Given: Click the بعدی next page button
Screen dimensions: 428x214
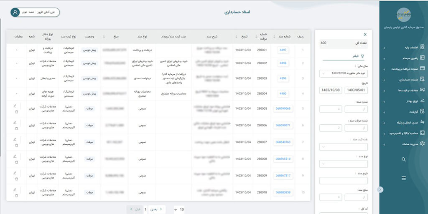Looking at the screenshot, I should [x=156, y=209].
